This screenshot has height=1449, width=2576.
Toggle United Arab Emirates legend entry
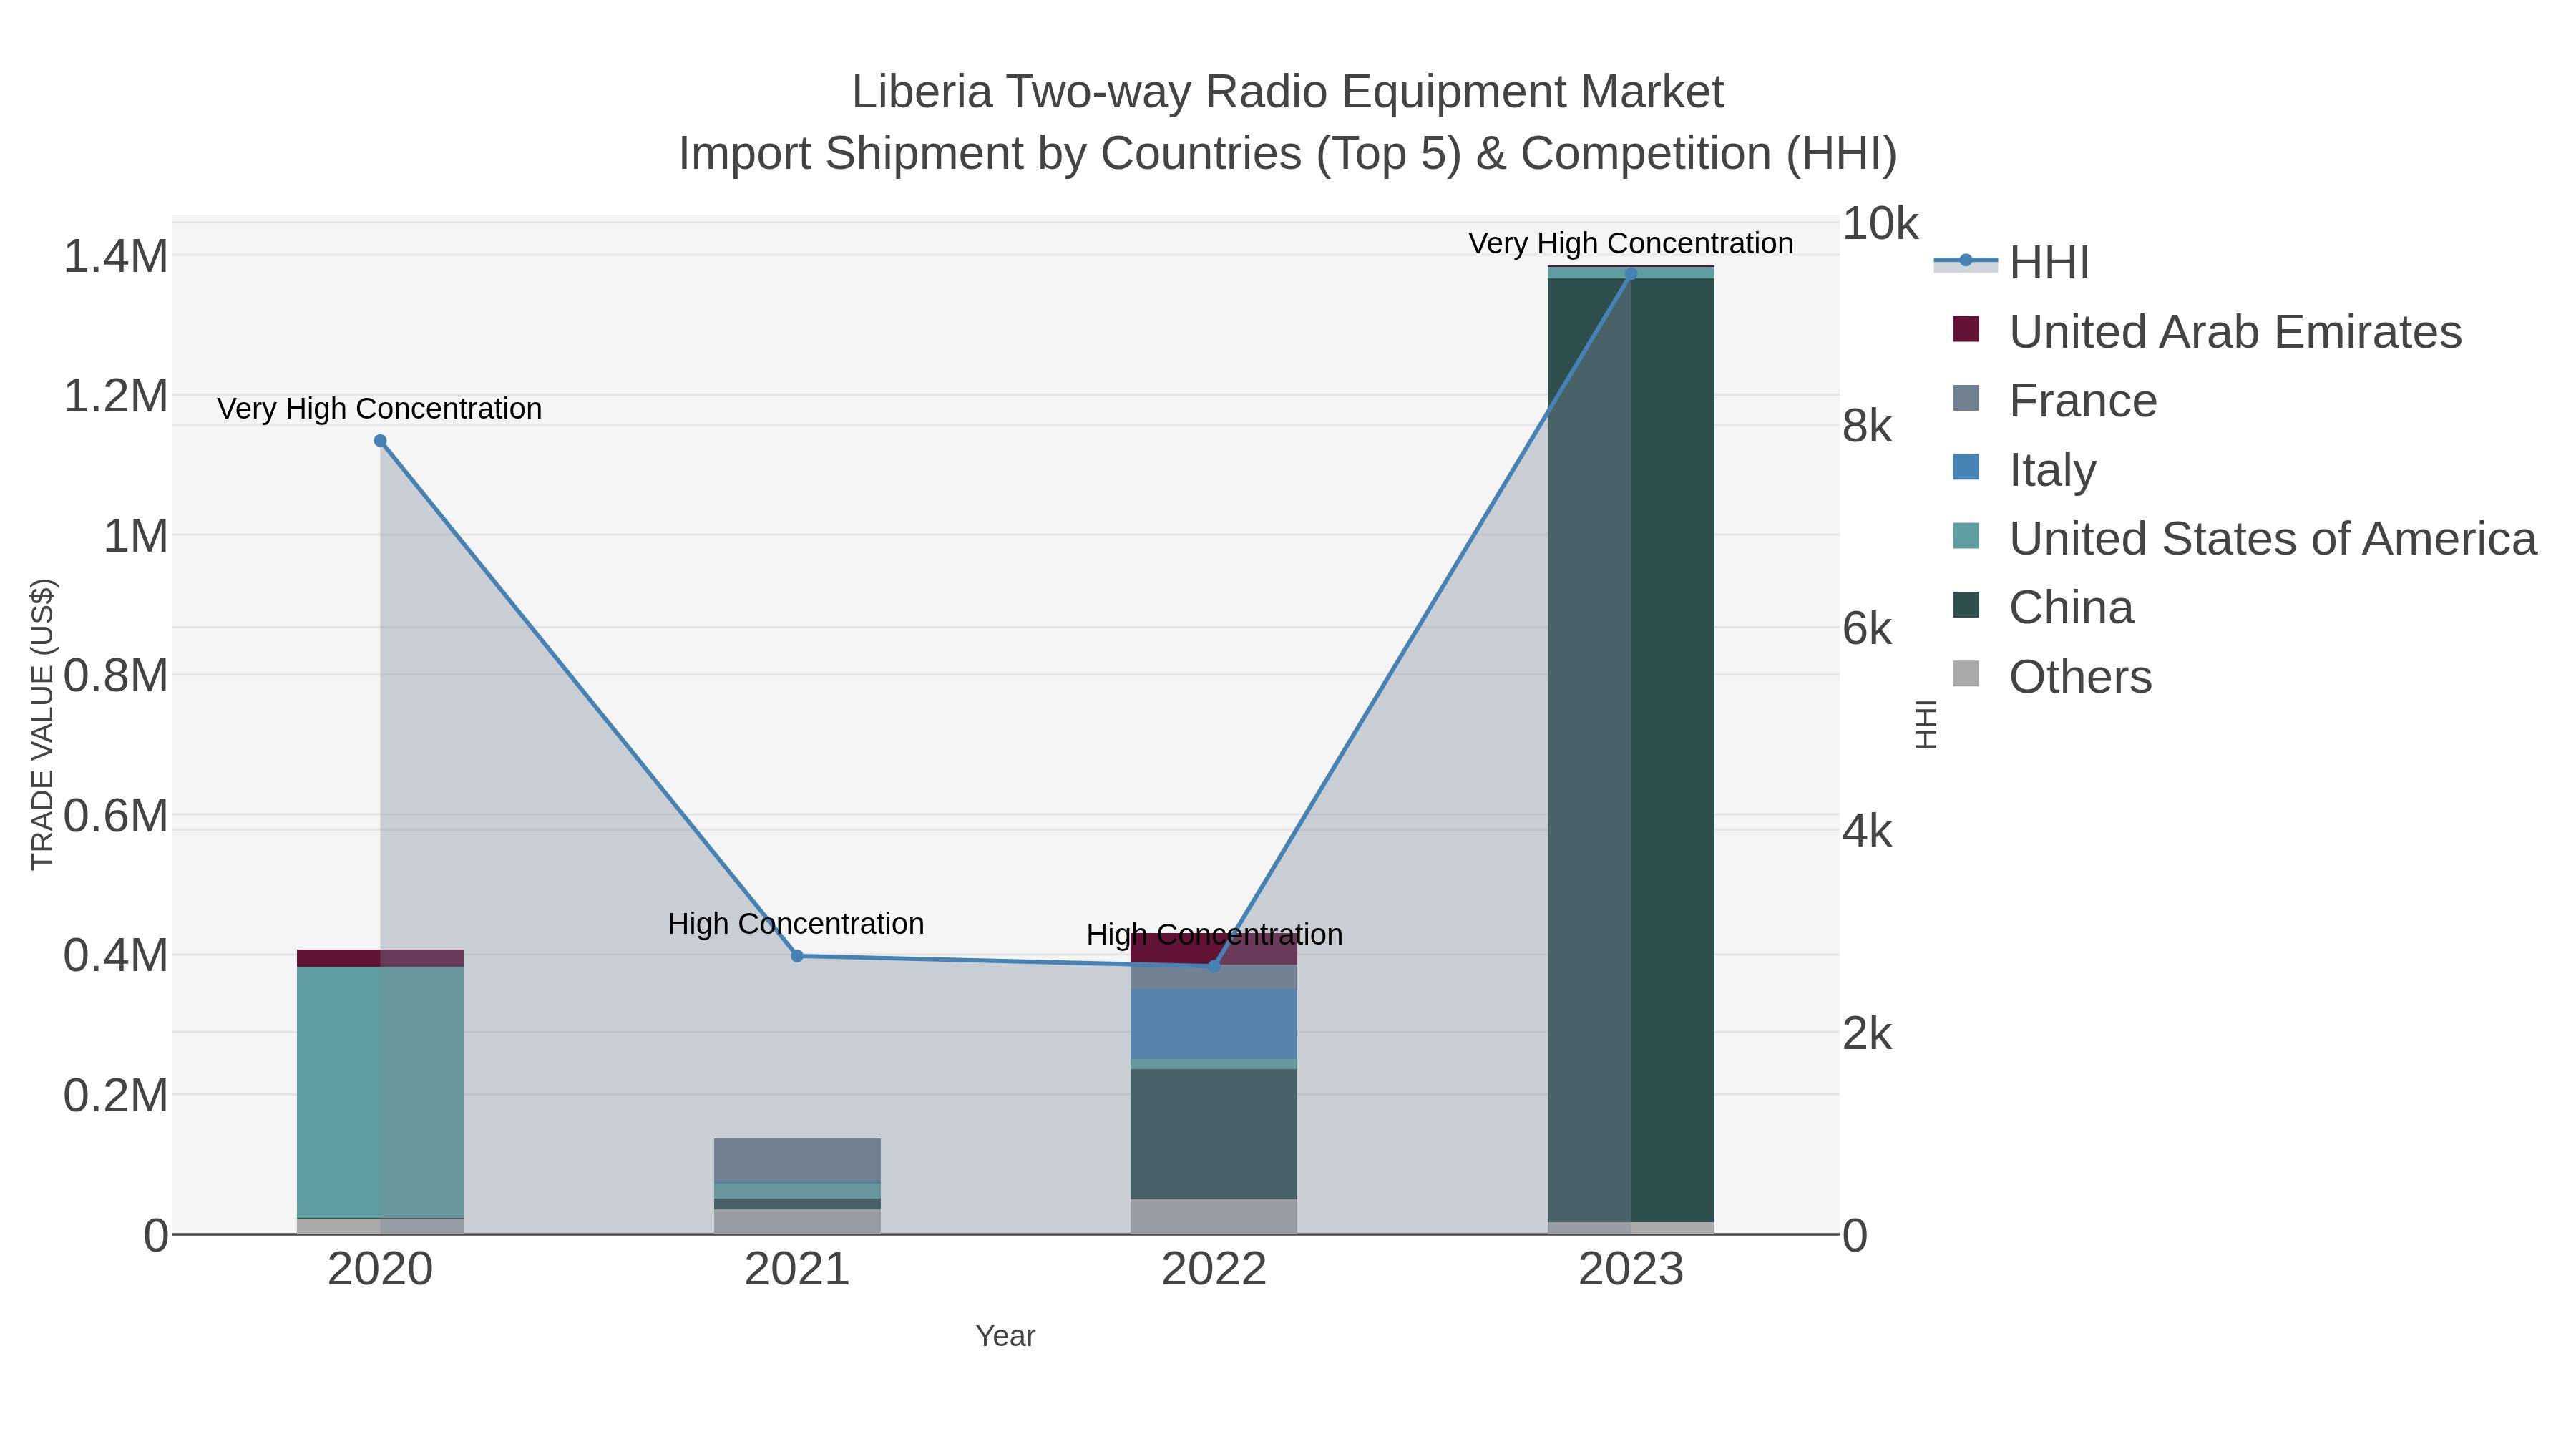coord(2207,331)
